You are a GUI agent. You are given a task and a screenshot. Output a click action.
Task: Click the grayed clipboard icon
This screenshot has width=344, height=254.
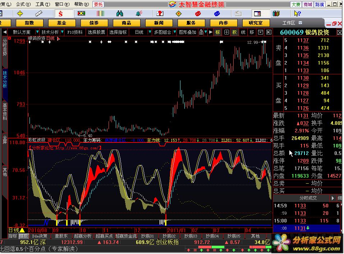pos(238,14)
